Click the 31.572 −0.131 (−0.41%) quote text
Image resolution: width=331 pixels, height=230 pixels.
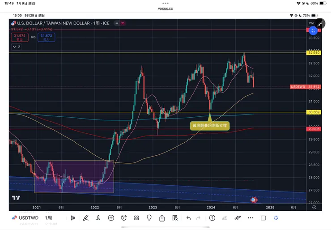[32, 29]
